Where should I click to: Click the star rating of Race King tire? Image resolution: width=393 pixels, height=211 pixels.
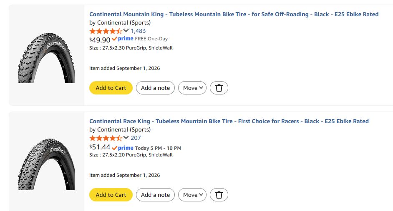(x=106, y=138)
